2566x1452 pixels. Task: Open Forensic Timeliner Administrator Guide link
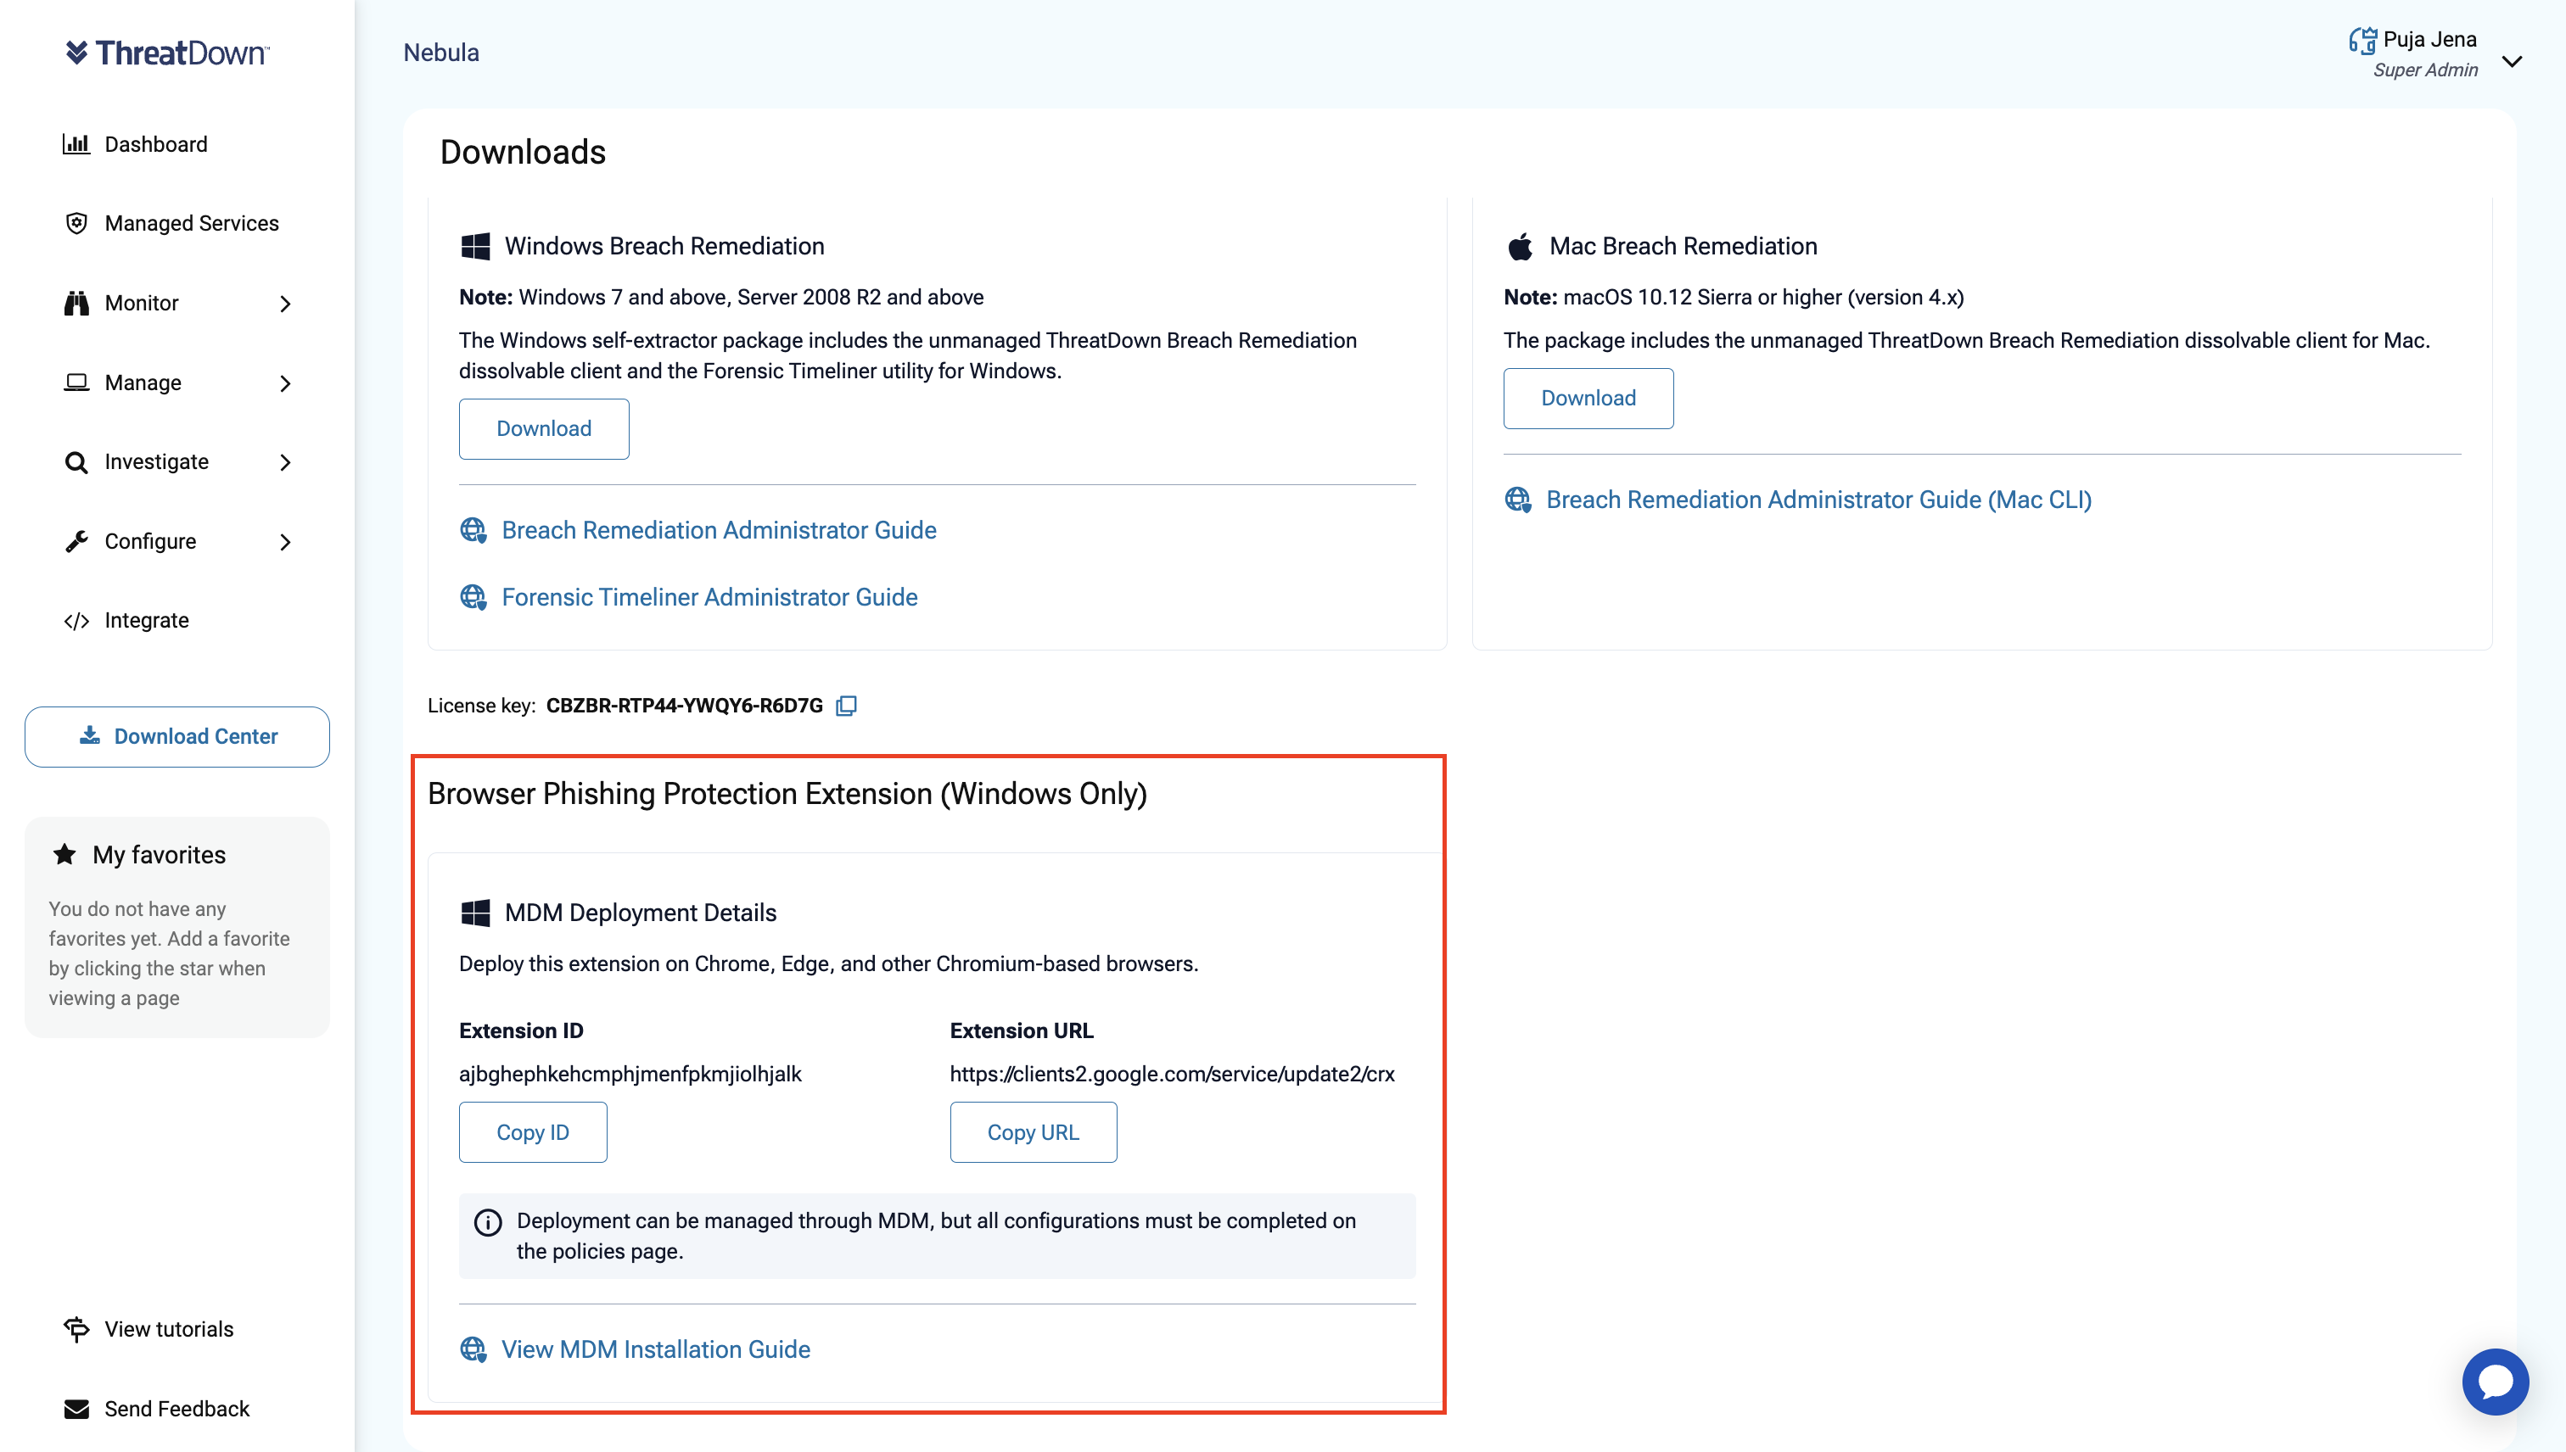[x=709, y=597]
